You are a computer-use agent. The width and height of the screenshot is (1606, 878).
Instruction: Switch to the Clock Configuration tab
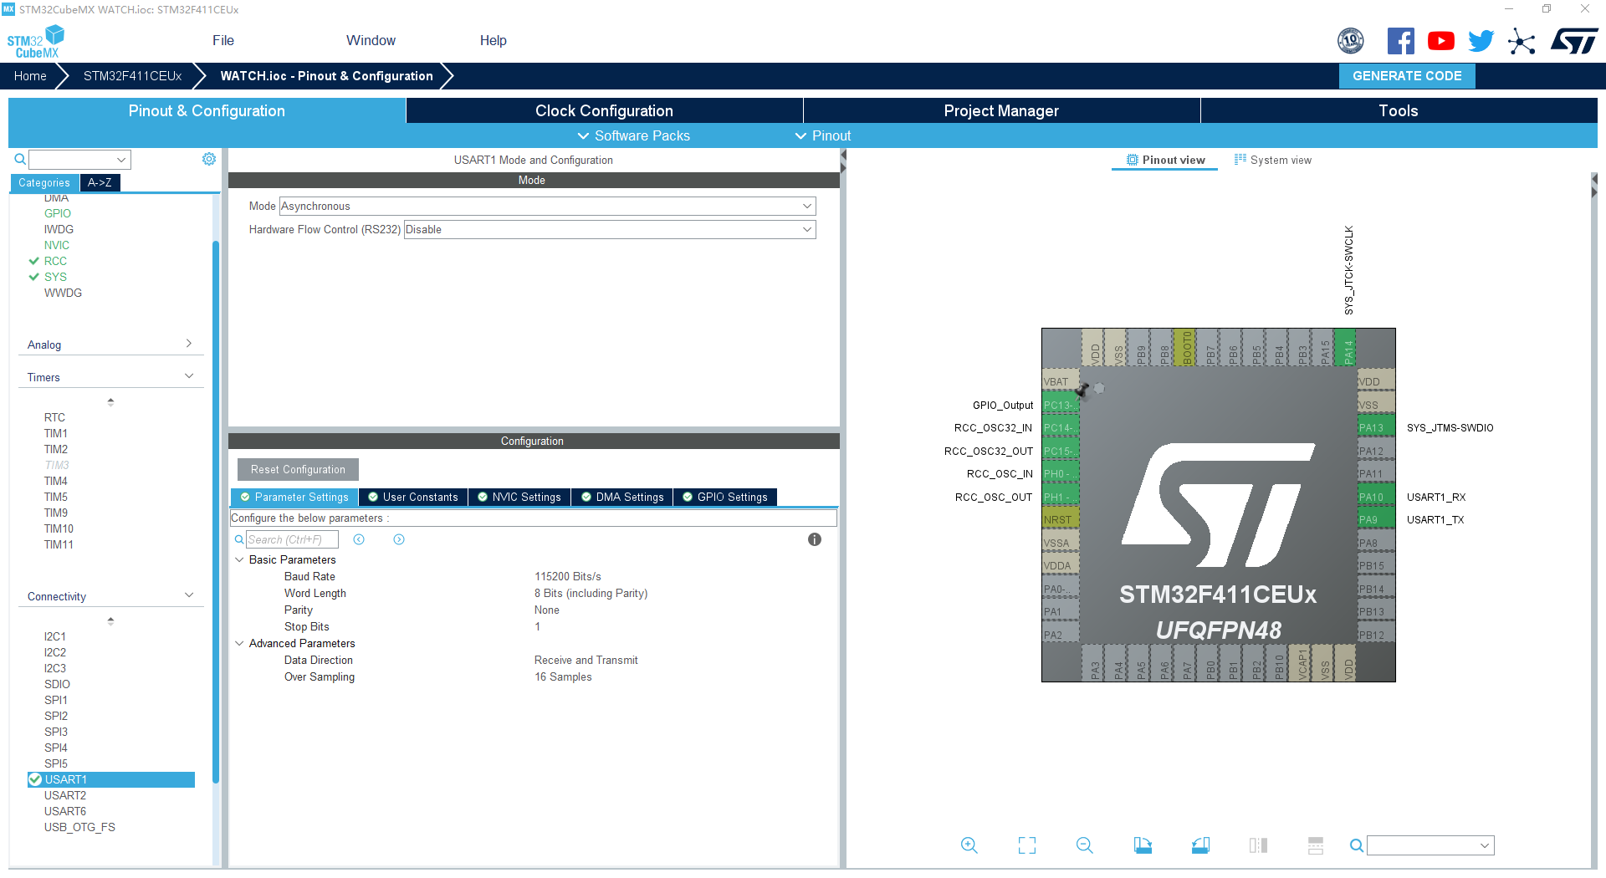click(x=604, y=110)
